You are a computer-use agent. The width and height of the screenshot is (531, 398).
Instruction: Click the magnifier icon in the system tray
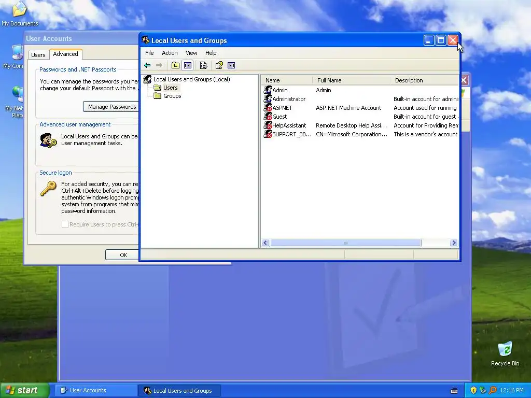click(493, 390)
